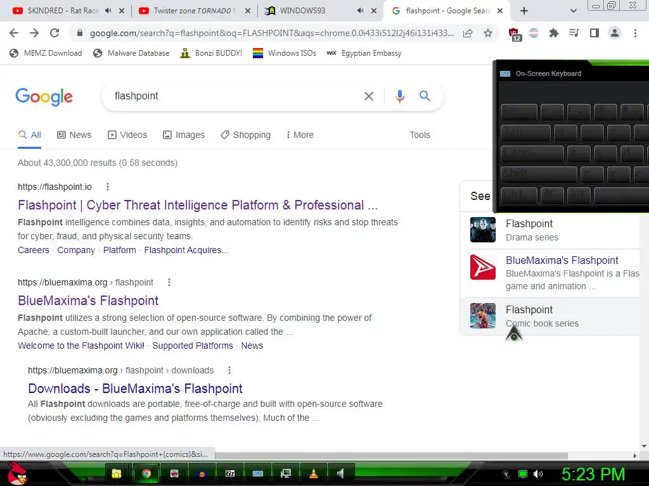The image size is (649, 486).
Task: Mute the WINDOWS93 tab audio
Action: [361, 11]
